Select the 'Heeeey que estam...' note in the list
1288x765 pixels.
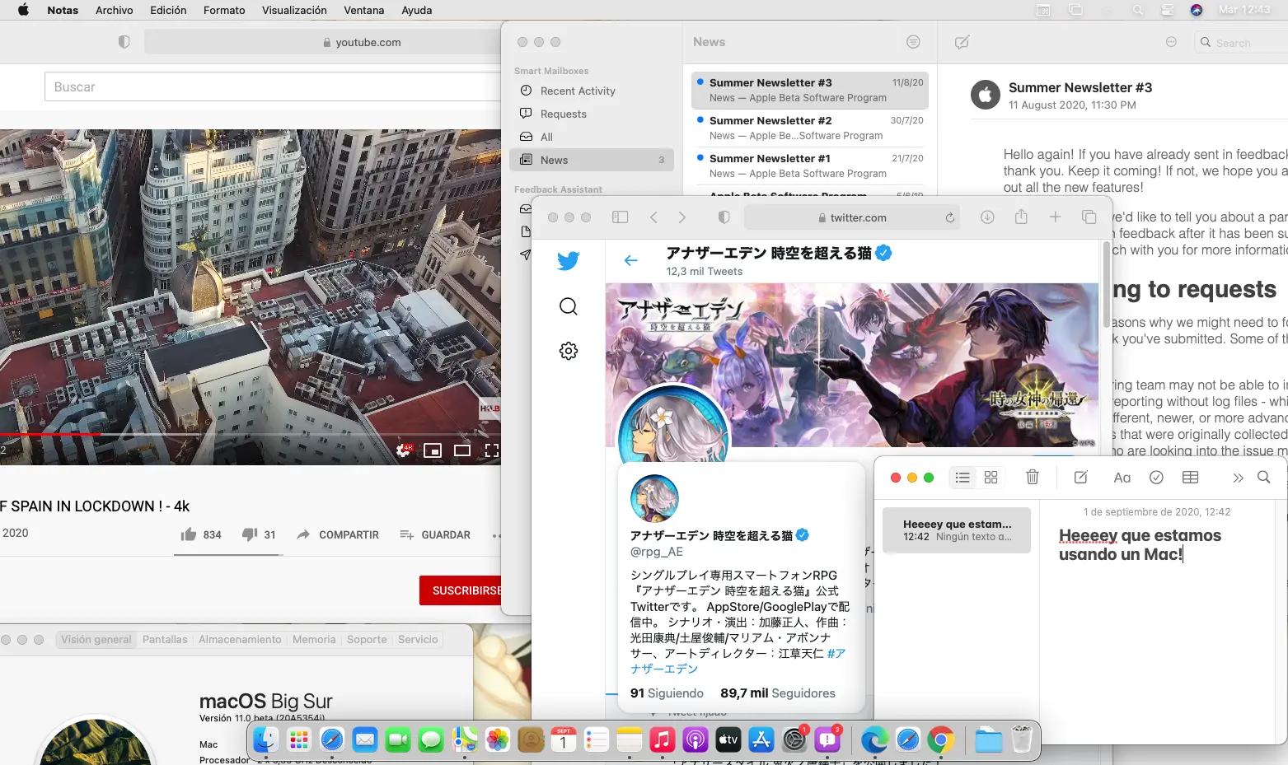click(957, 530)
